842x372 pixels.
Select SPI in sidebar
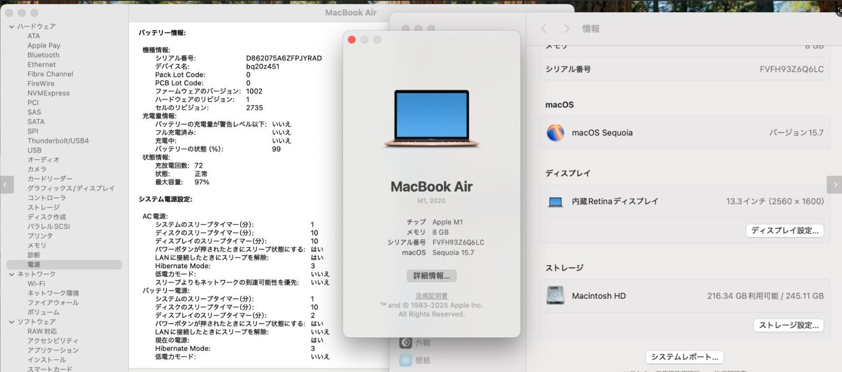[x=33, y=131]
